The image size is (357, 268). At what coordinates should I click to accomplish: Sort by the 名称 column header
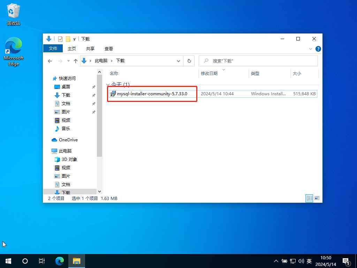pyautogui.click(x=114, y=73)
